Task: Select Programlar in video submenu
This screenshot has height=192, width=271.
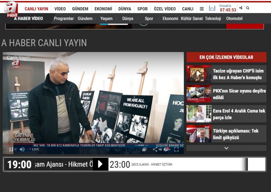Action: pos(64,18)
